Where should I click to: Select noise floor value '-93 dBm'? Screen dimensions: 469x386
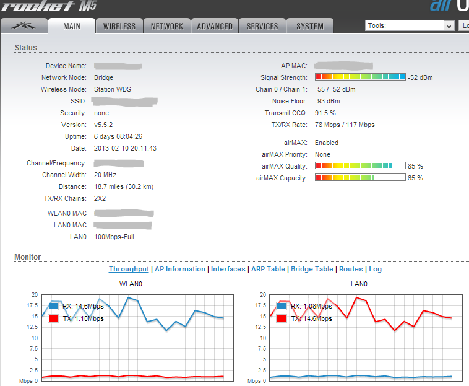[327, 101]
